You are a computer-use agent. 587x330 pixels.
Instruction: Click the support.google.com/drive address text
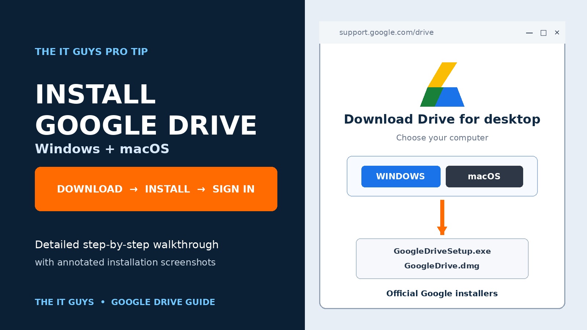pyautogui.click(x=386, y=32)
